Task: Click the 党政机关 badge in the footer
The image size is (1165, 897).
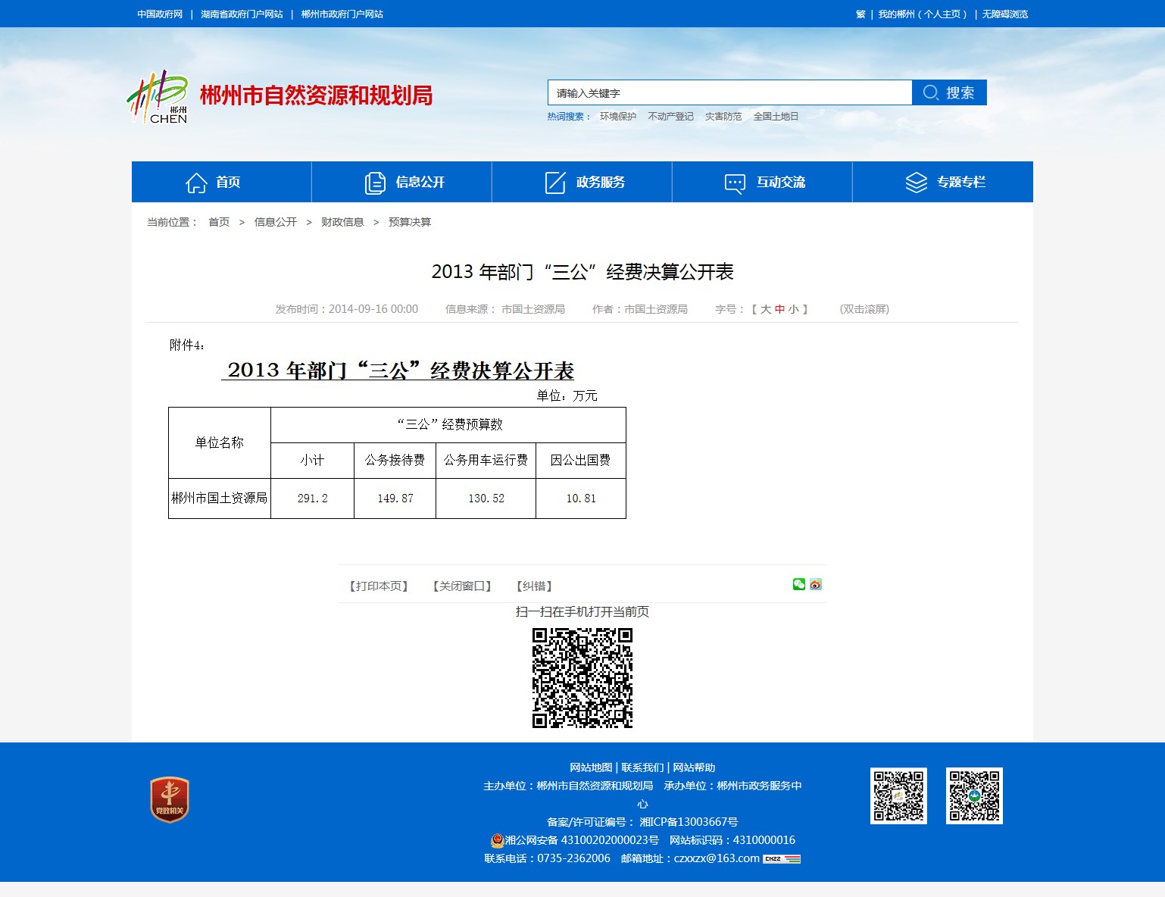Action: (170, 799)
